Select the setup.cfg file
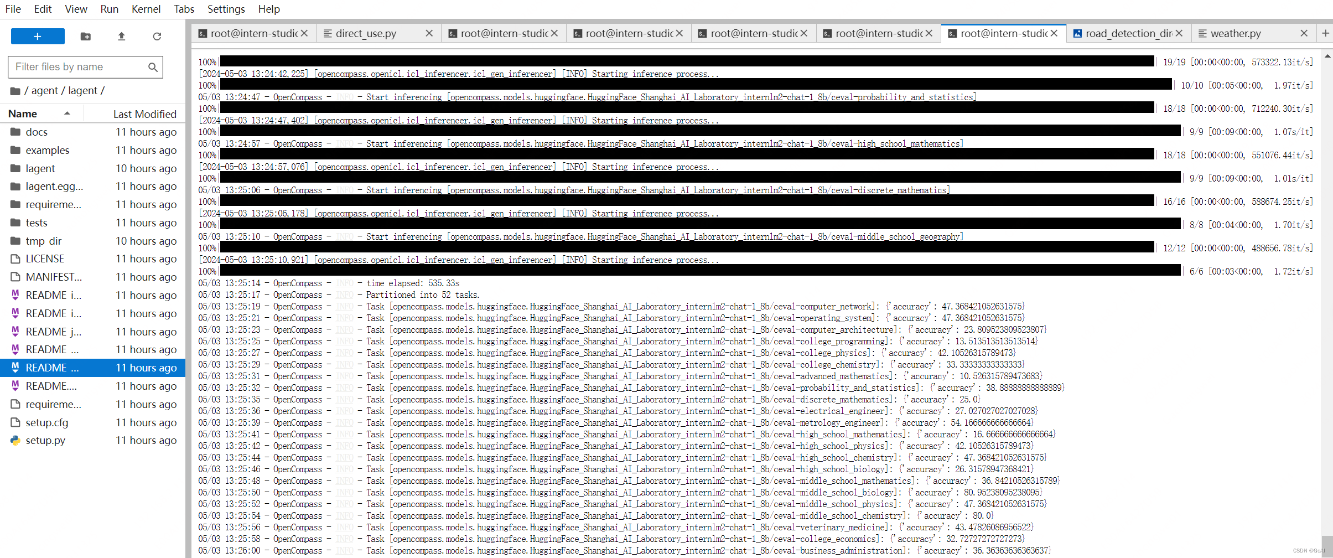 point(93,422)
